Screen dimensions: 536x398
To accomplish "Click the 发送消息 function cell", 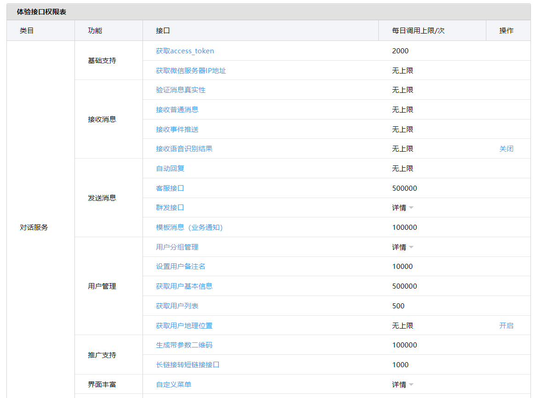I will 102,198.
